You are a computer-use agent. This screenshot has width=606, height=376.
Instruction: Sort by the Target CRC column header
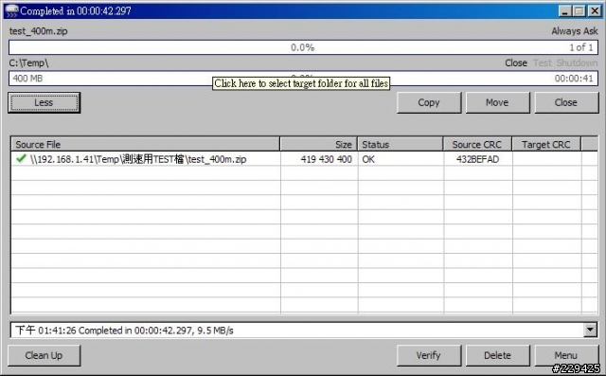[x=546, y=145]
